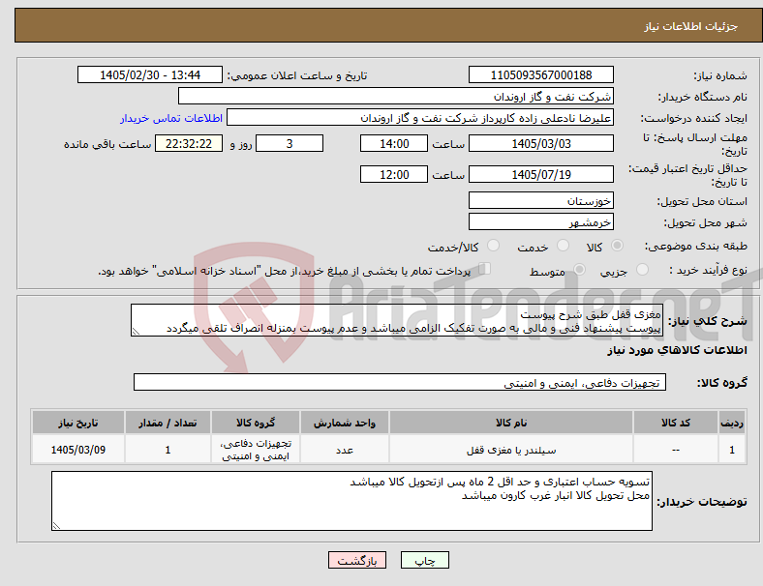763x586 pixels.
Task: Click the validity time field 12:00
Action: [394, 174]
